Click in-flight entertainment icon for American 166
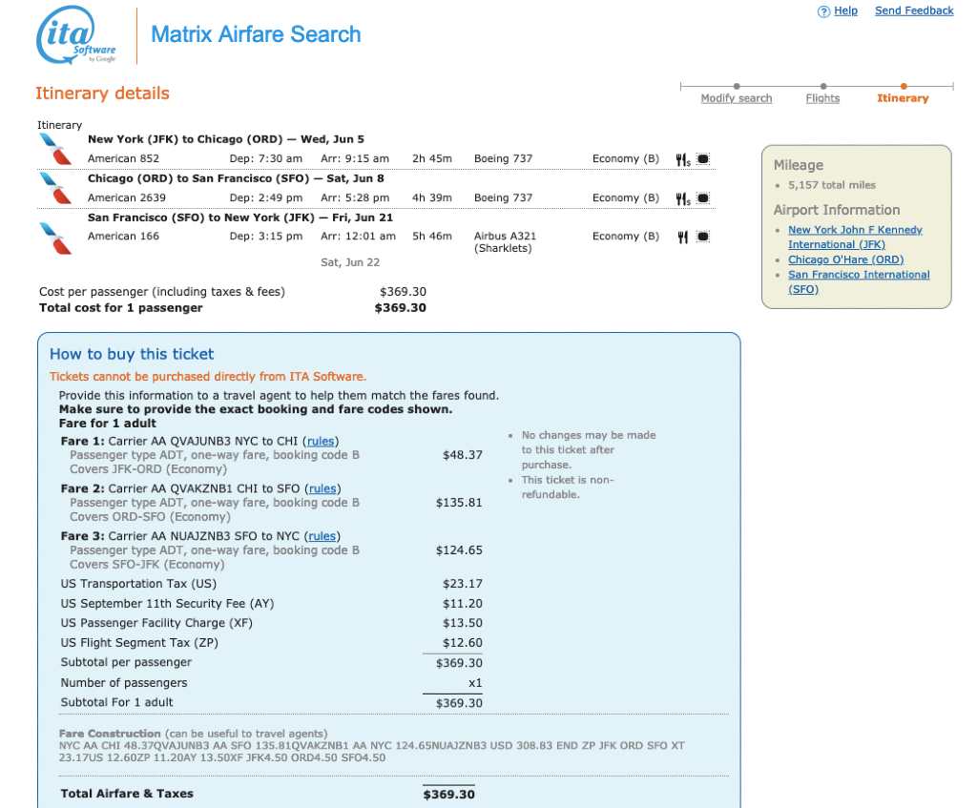 703,237
